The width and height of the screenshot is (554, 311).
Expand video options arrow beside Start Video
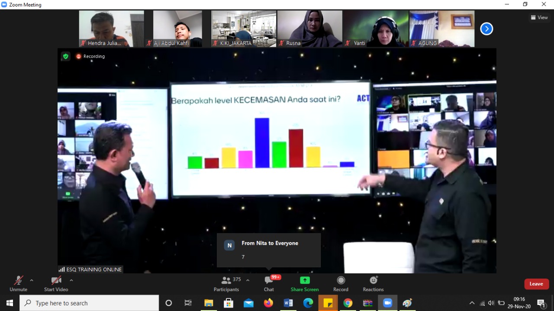71,280
